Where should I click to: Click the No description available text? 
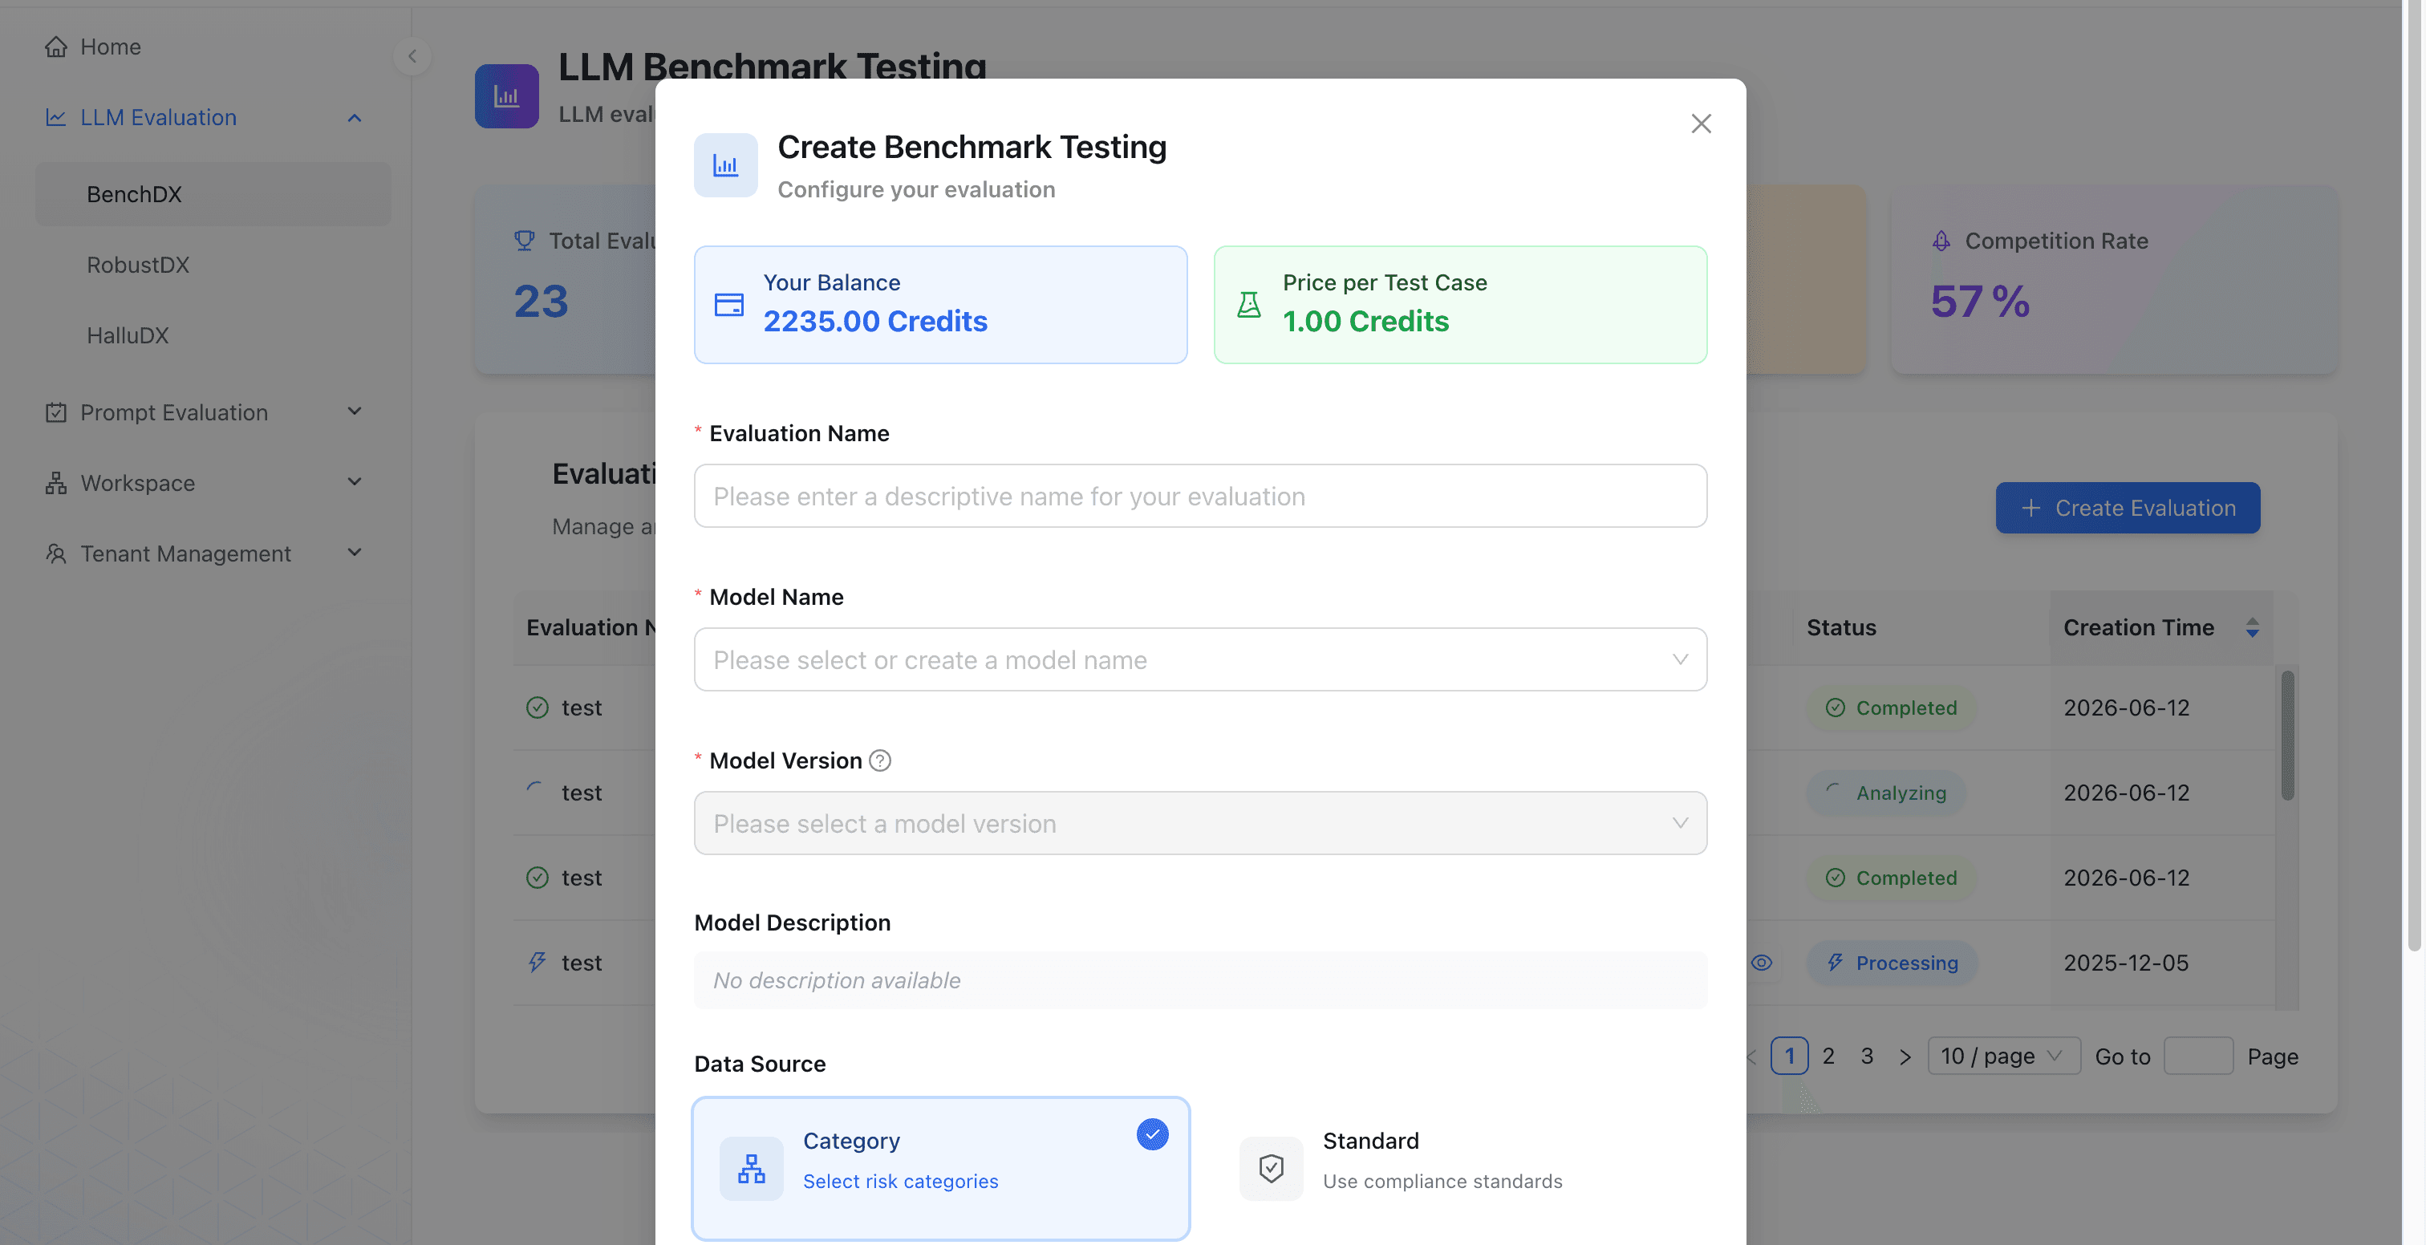click(836, 980)
